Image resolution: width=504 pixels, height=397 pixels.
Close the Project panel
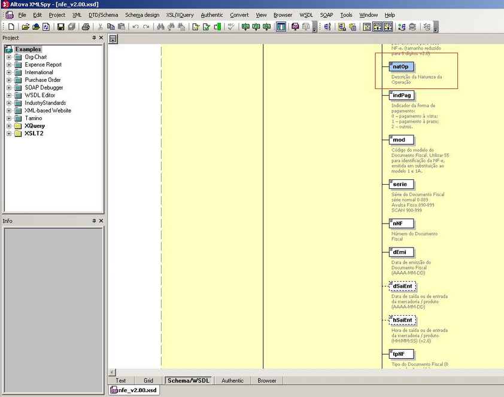click(x=101, y=38)
